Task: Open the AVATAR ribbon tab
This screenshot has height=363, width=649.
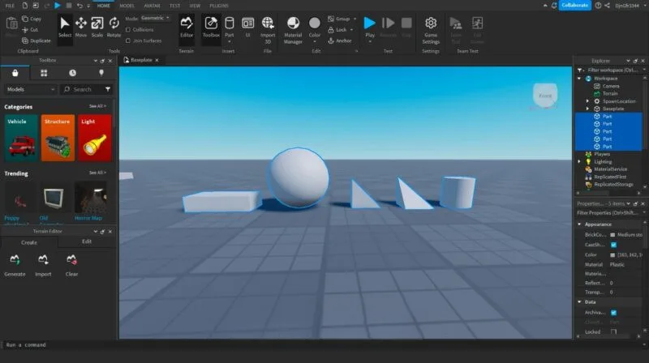Action: [152, 6]
